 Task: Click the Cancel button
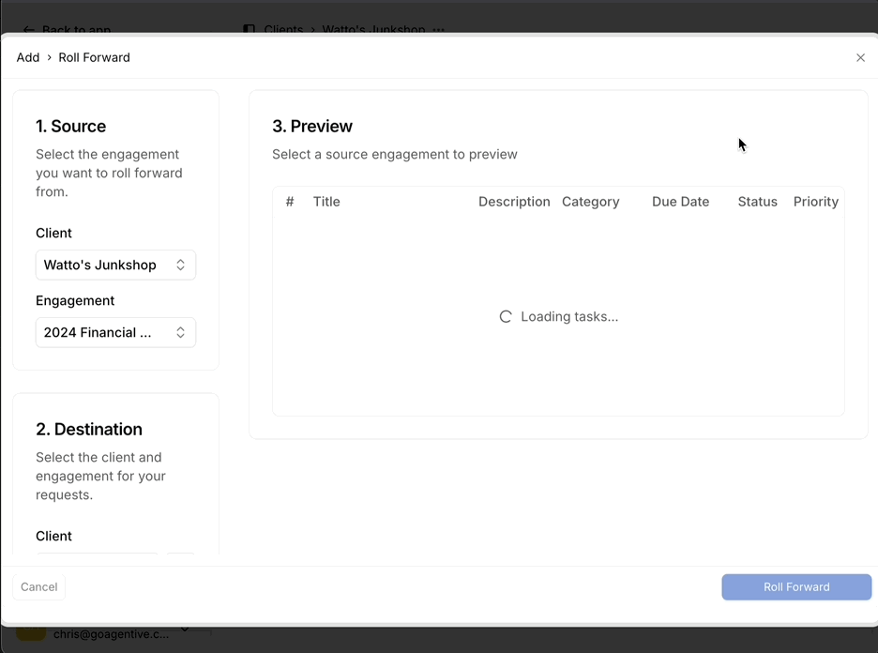point(39,586)
